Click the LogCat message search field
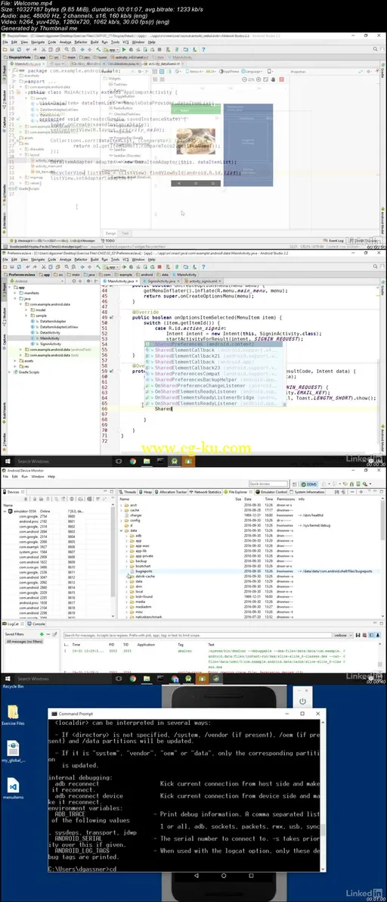 197,635
